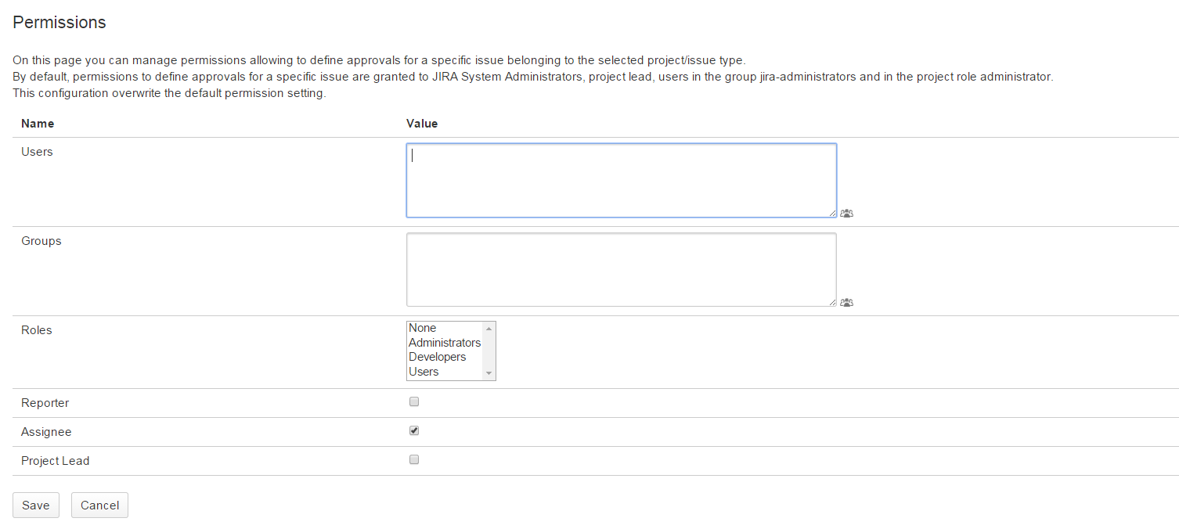This screenshot has width=1179, height=529.
Task: Click Roles list scroll-up arrow
Action: tap(489, 328)
